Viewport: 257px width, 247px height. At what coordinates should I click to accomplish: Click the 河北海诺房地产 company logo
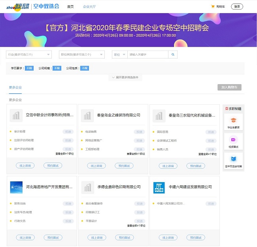click(x=16, y=187)
